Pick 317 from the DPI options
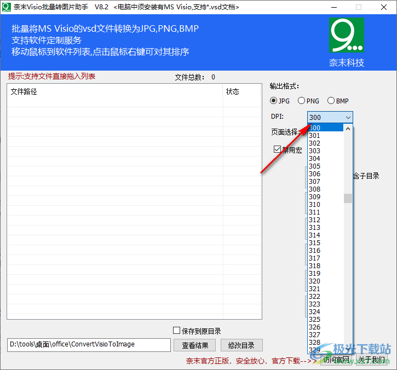397x370 pixels. point(325,258)
